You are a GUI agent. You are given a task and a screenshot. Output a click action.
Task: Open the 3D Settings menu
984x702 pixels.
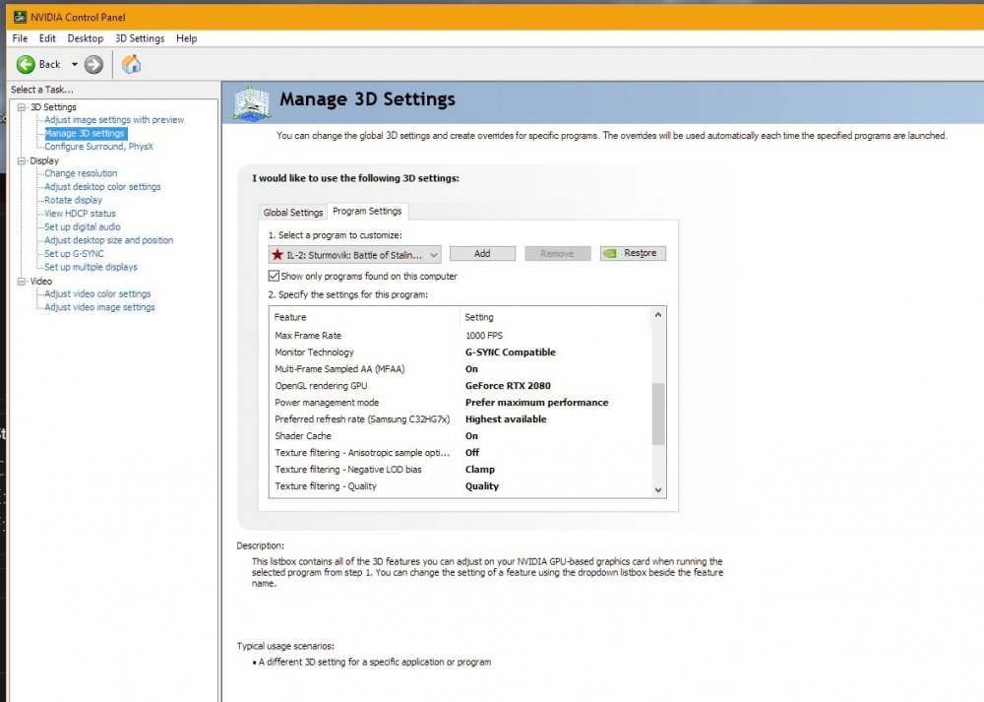coord(140,38)
